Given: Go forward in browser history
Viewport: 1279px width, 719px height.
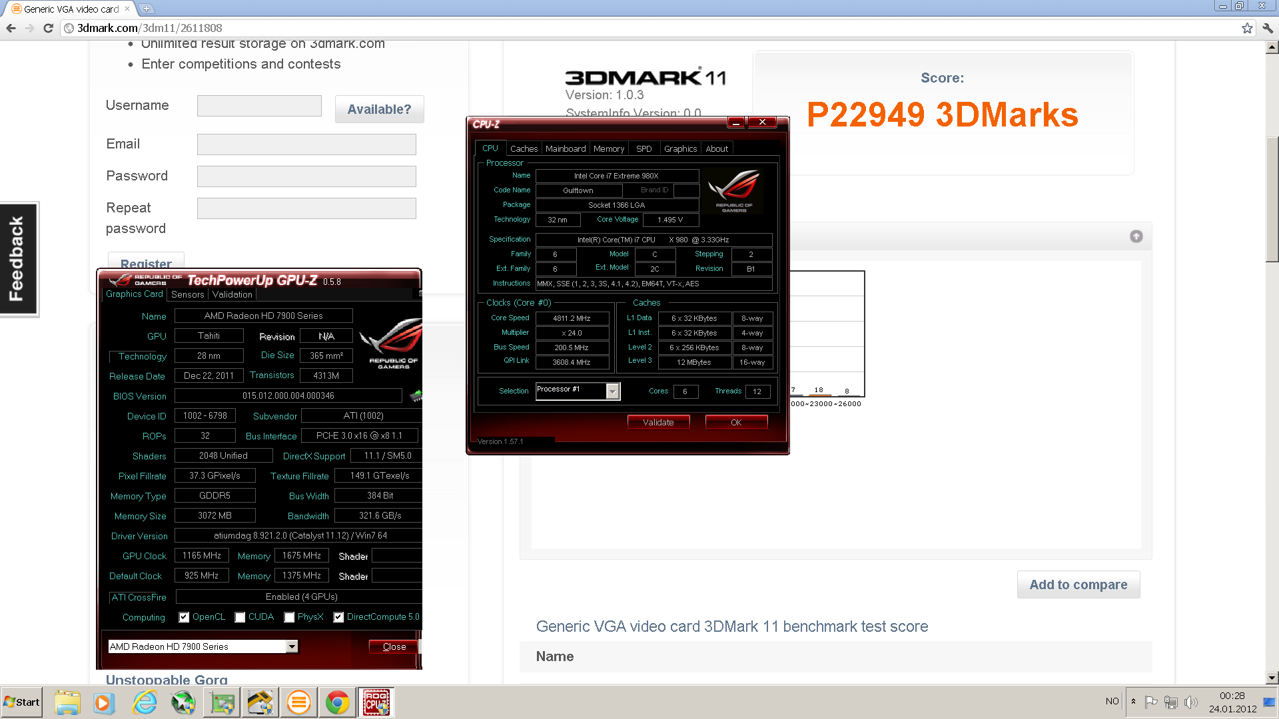Looking at the screenshot, I should coord(29,28).
